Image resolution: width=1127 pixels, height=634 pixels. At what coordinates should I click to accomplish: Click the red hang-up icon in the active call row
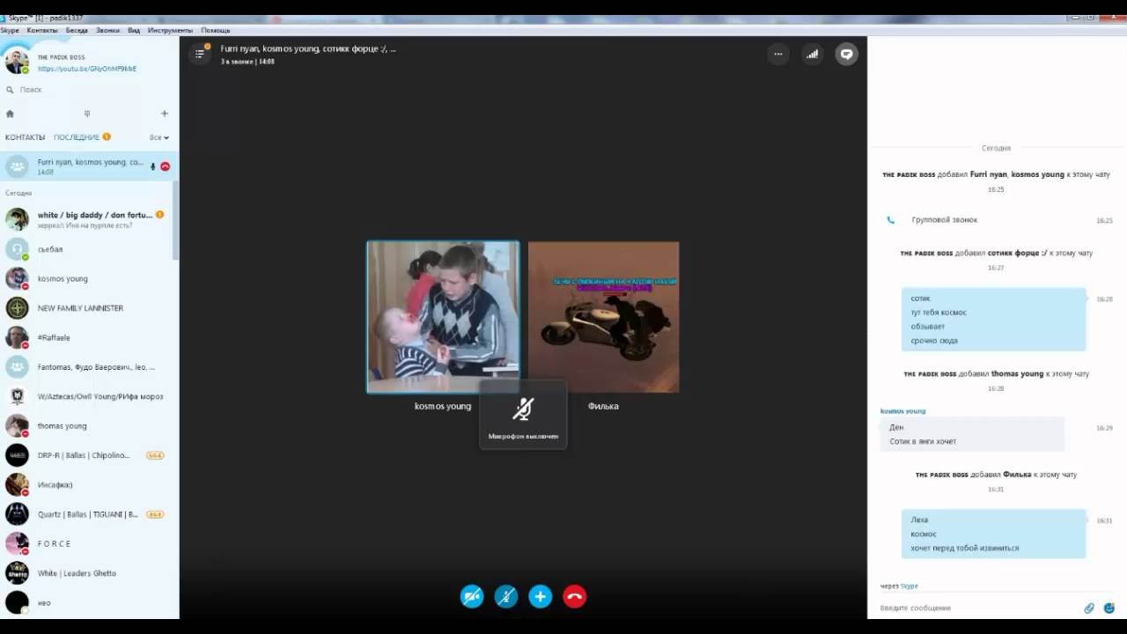coord(165,166)
